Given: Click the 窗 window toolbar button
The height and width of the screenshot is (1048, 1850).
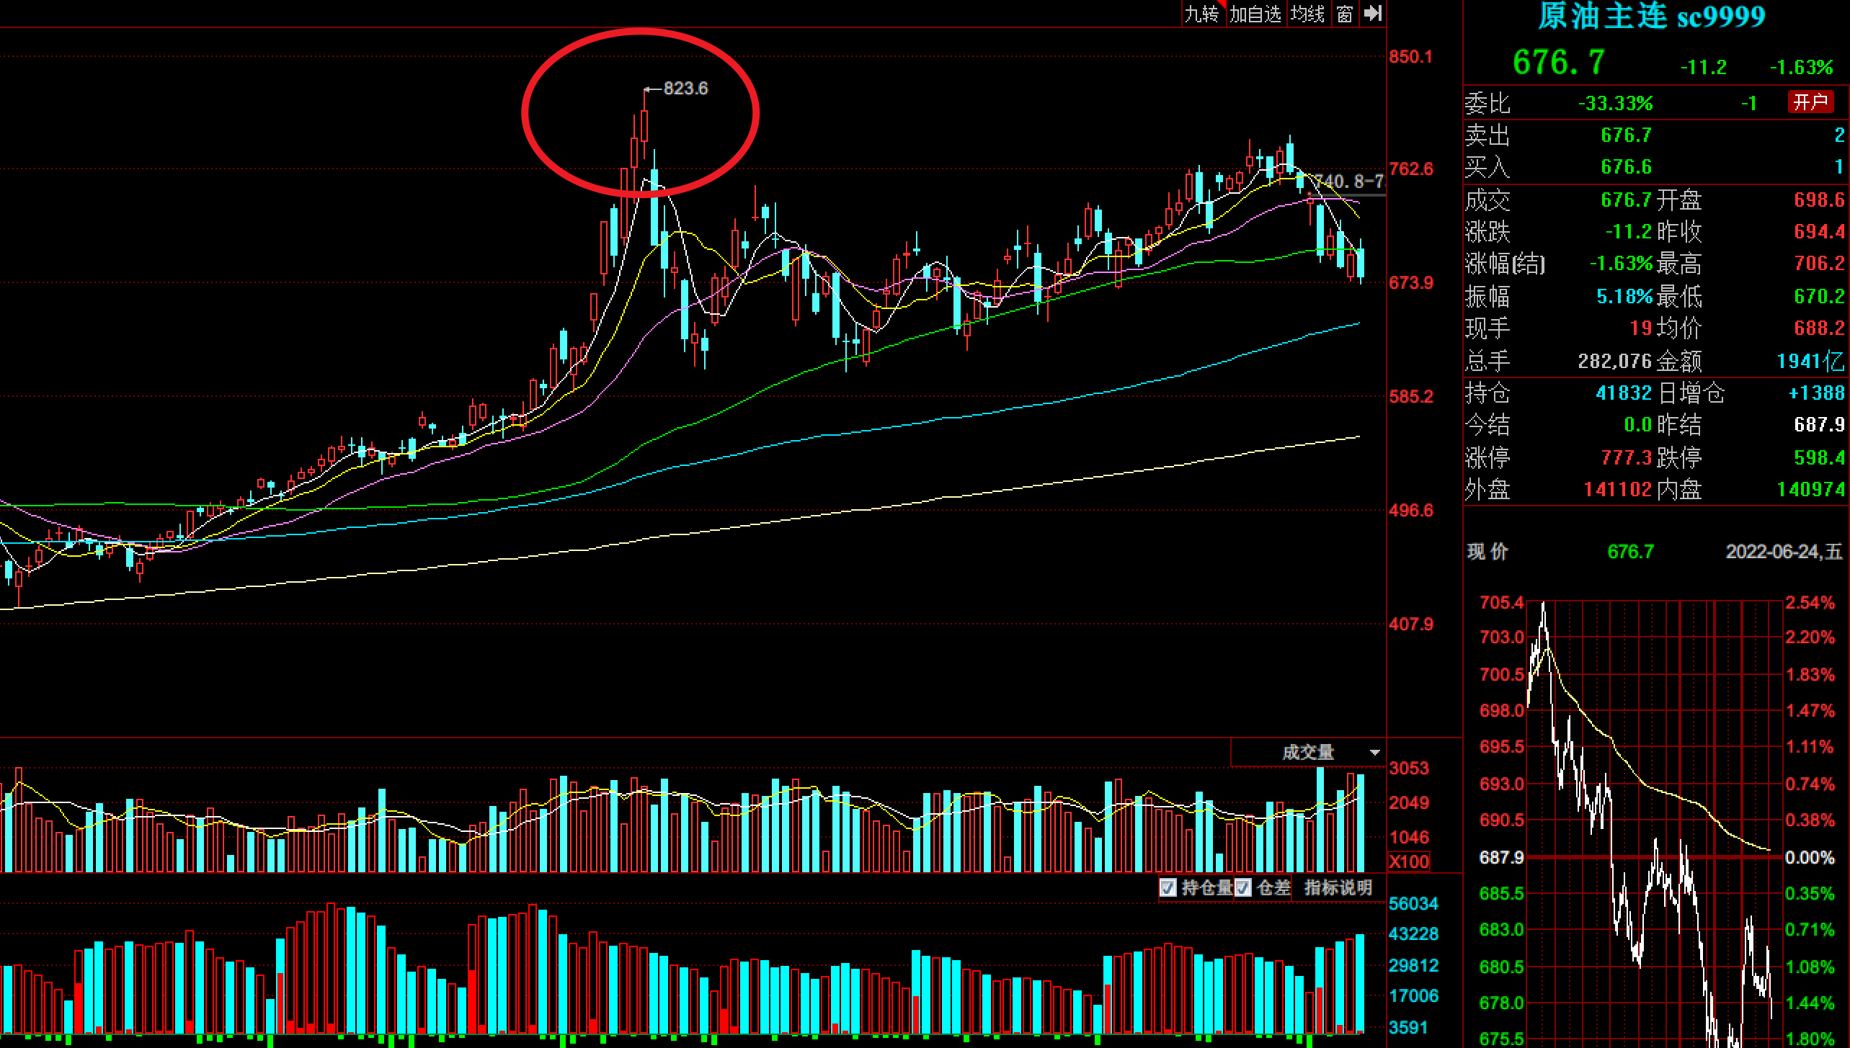Looking at the screenshot, I should [1345, 14].
